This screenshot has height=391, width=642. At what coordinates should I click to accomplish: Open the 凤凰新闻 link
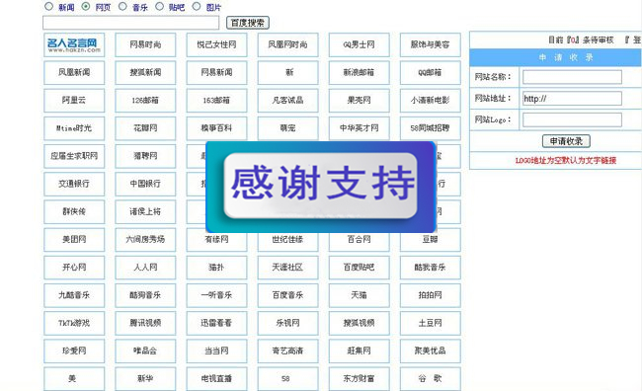(74, 72)
